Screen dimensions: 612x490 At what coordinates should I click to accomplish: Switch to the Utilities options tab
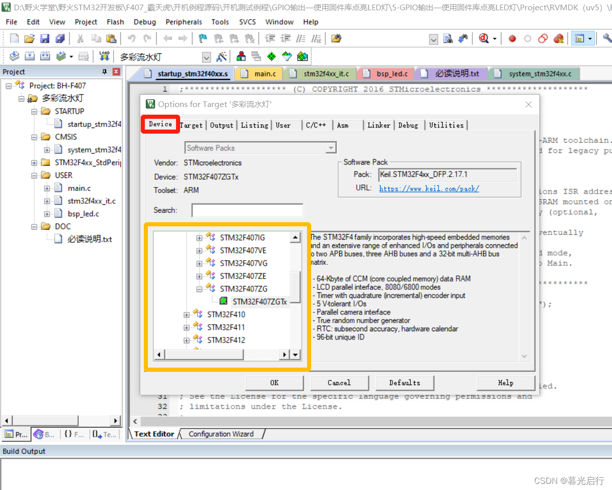click(x=446, y=125)
